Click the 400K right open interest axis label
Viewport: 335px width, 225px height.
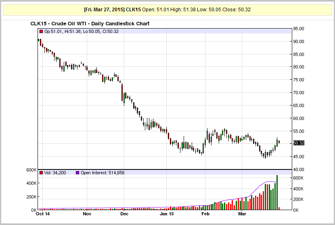pos(298,189)
